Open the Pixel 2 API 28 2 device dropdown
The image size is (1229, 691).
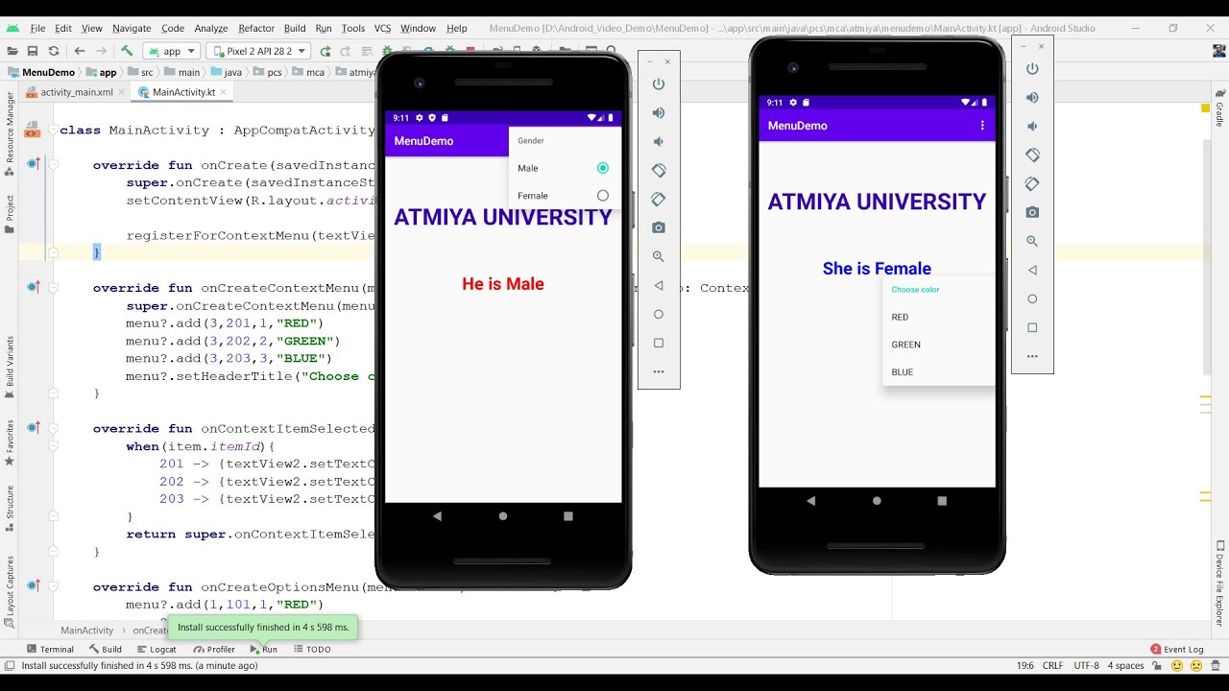click(258, 51)
